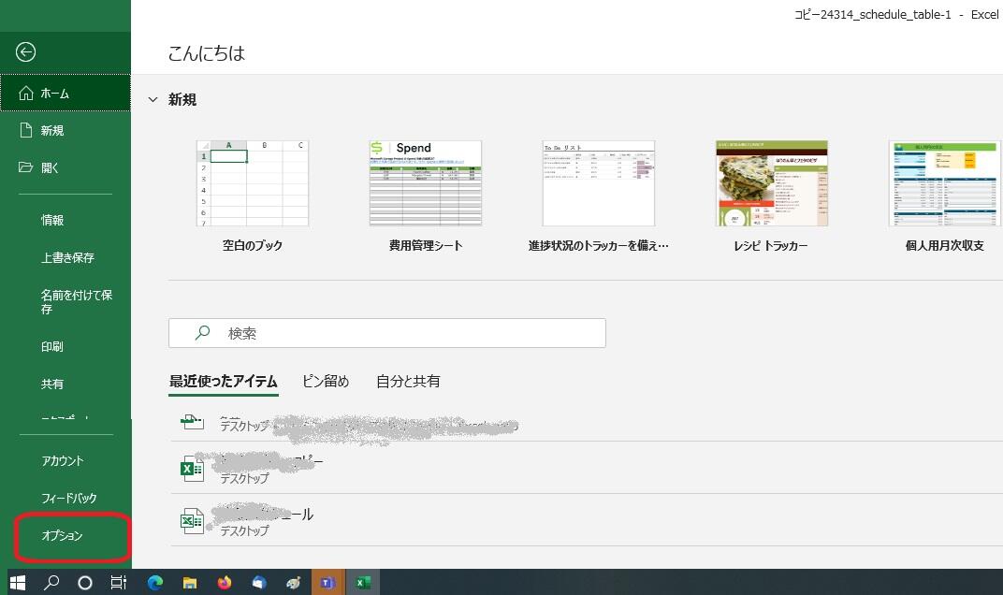Switch to the ピン留め tab
The width and height of the screenshot is (1003, 595).
click(326, 382)
